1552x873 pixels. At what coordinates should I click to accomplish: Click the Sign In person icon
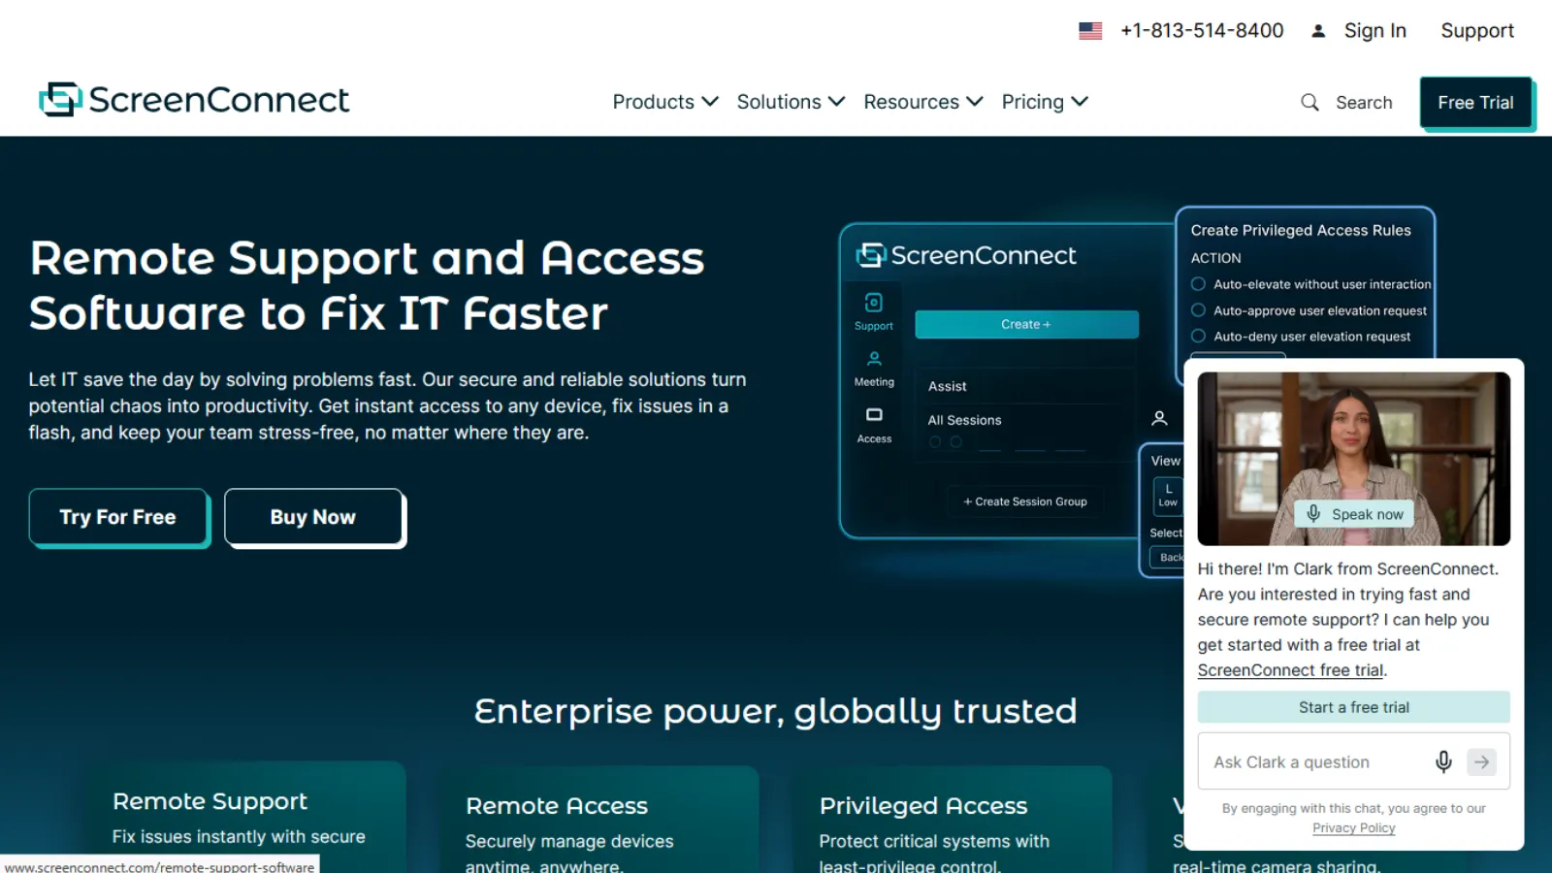1318,31
